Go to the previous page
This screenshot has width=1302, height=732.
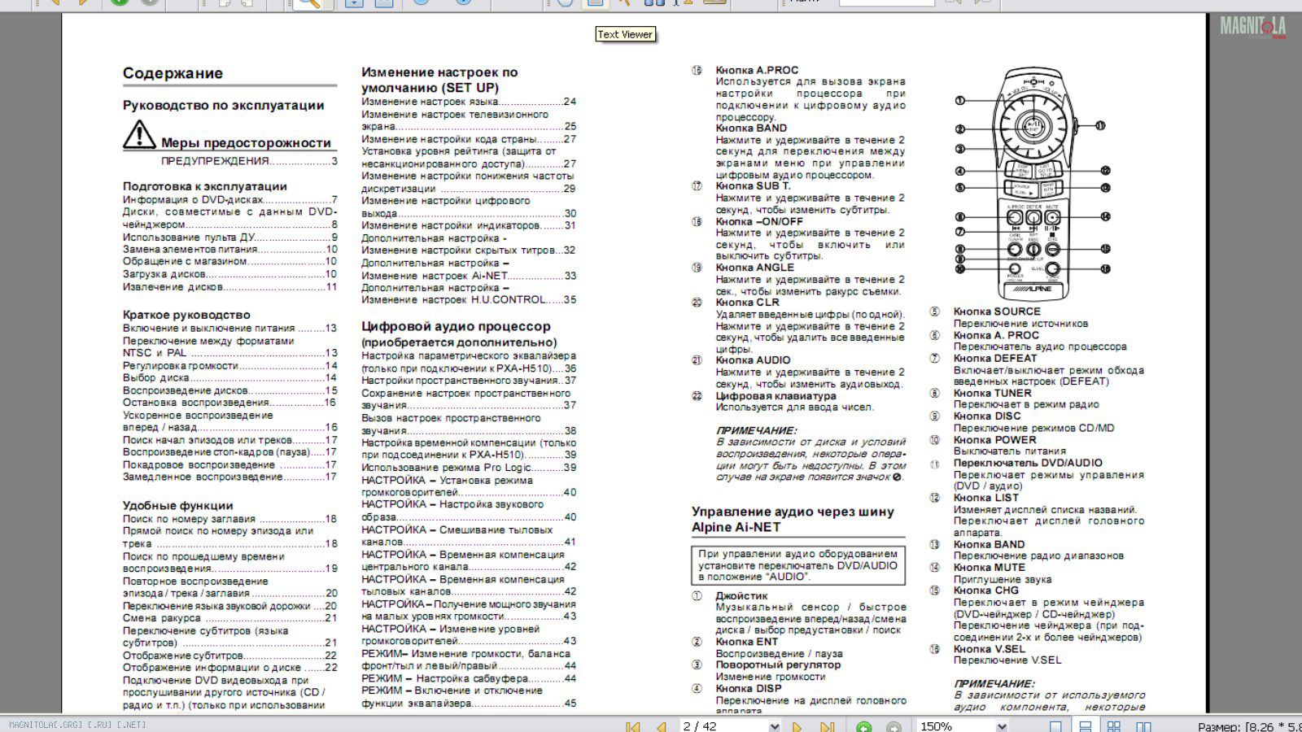(x=662, y=726)
